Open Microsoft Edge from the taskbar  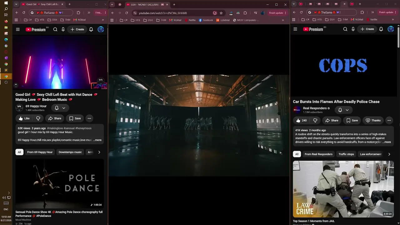[6, 40]
